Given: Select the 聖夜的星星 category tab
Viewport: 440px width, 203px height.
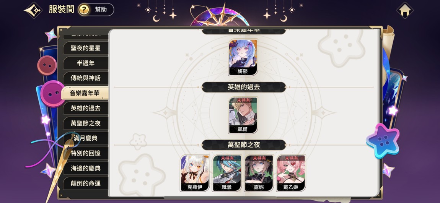Looking at the screenshot, I should click(86, 48).
